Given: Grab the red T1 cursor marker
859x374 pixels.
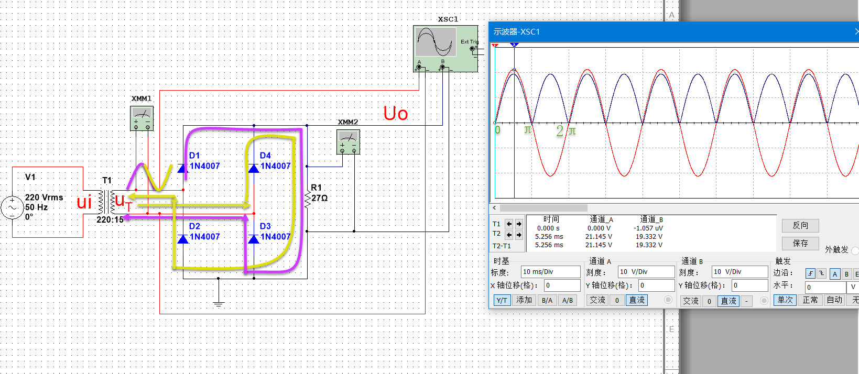Looking at the screenshot, I should pyautogui.click(x=495, y=46).
